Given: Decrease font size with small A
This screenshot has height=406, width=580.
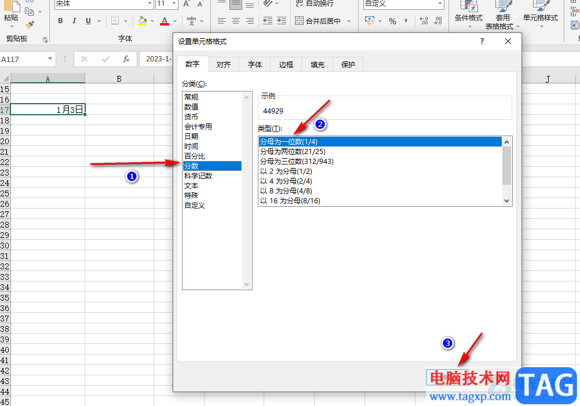Looking at the screenshot, I should [200, 3].
